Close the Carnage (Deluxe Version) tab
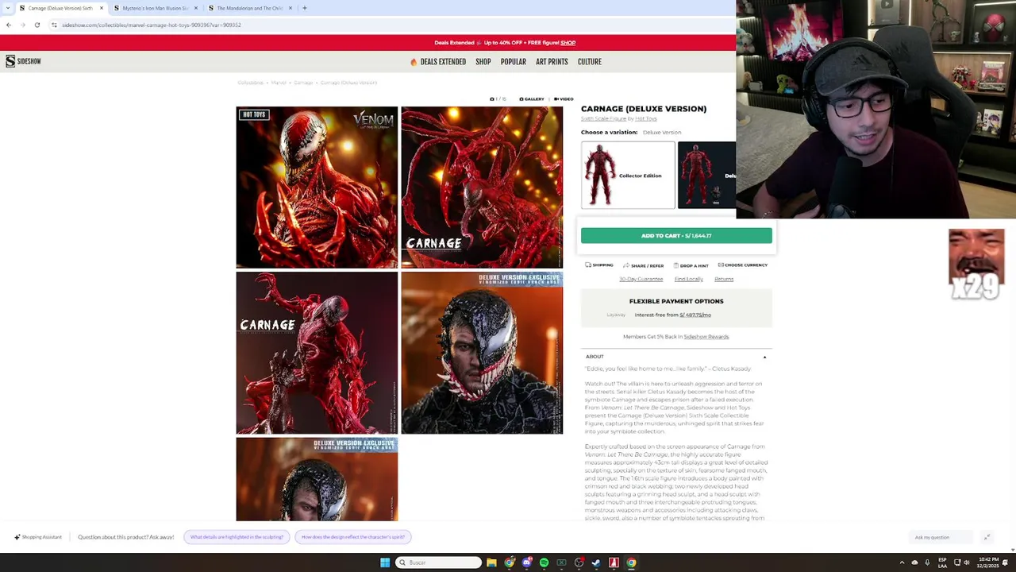The width and height of the screenshot is (1016, 572). coord(102,8)
